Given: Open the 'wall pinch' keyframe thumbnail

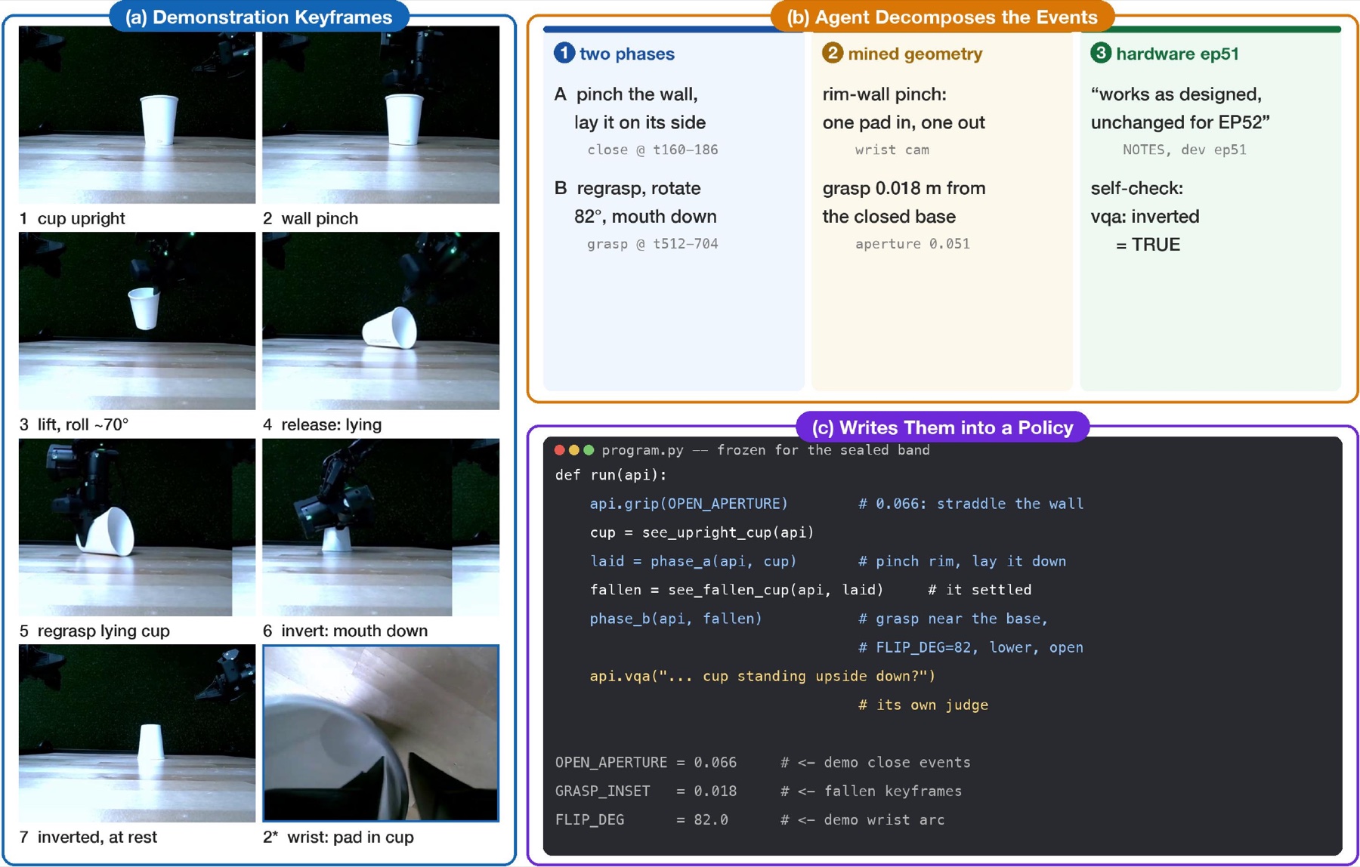Looking at the screenshot, I should pyautogui.click(x=381, y=115).
